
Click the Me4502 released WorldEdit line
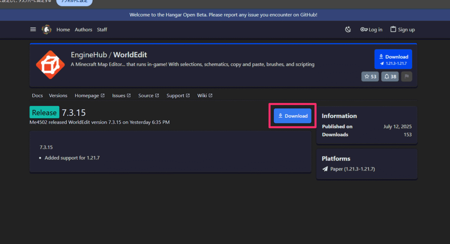100,122
